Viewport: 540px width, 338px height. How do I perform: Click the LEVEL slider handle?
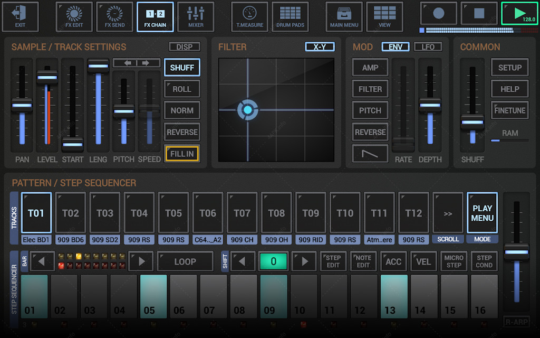pyautogui.click(x=47, y=77)
